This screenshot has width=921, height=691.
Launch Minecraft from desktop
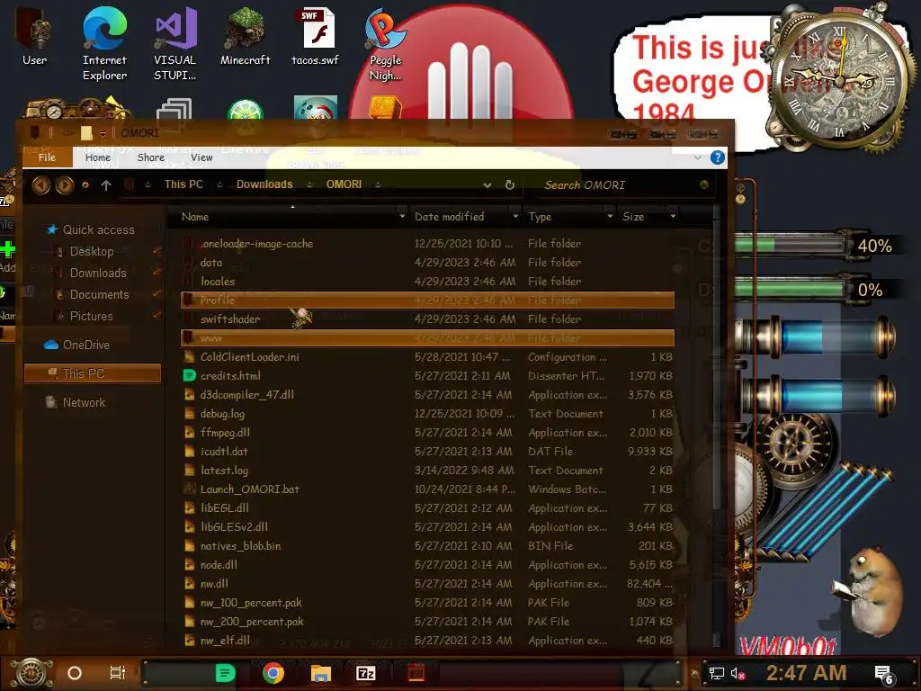pos(245,35)
